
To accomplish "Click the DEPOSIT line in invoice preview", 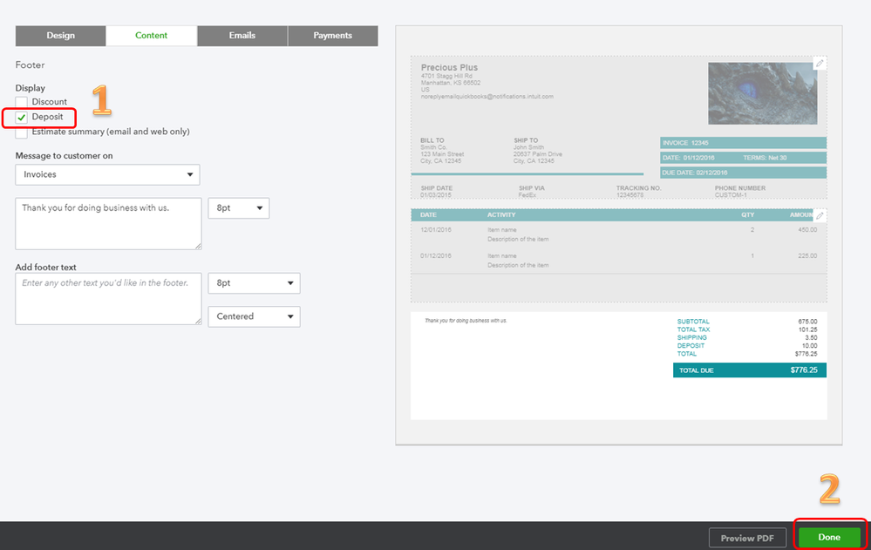I will coord(746,345).
